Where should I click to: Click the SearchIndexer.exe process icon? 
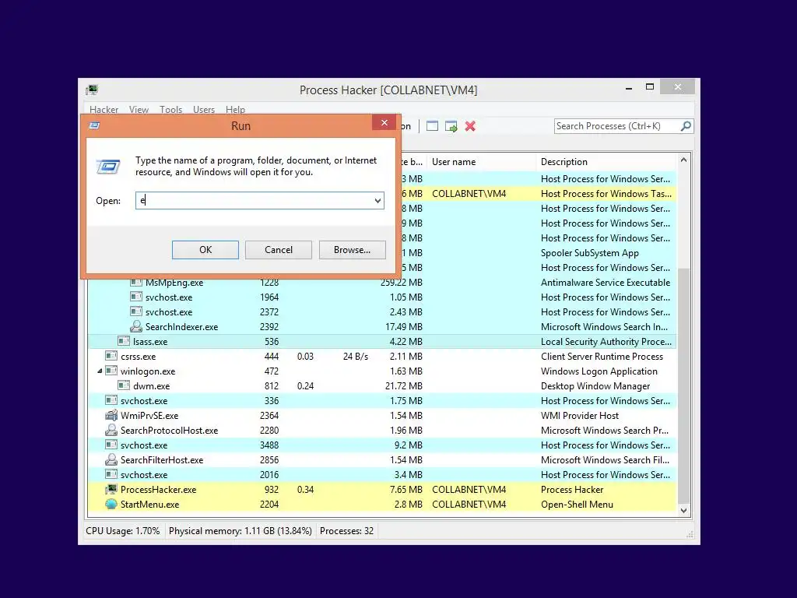(135, 326)
